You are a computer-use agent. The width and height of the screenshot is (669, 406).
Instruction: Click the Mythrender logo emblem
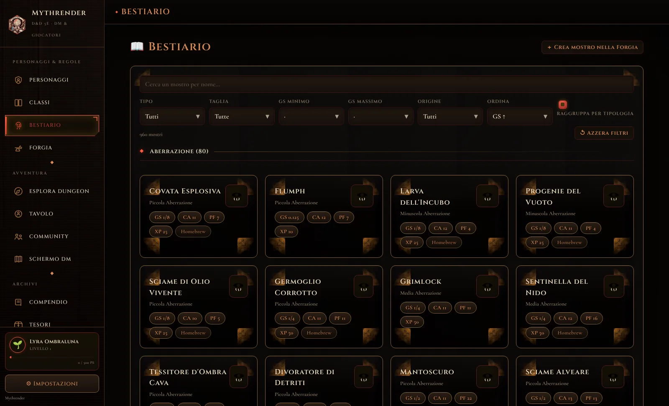pyautogui.click(x=17, y=24)
